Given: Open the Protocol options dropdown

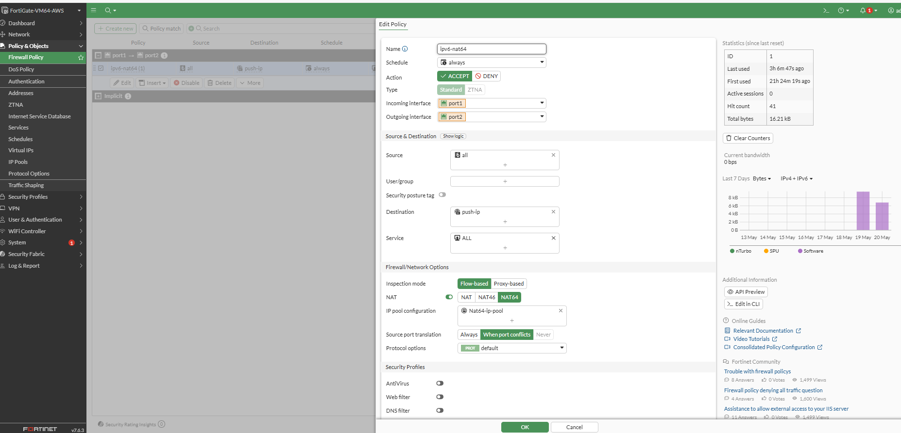Looking at the screenshot, I should click(x=512, y=348).
